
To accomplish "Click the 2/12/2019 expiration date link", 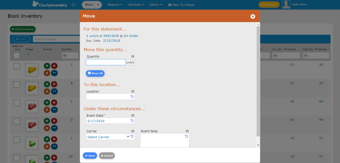I will coord(112,40).
